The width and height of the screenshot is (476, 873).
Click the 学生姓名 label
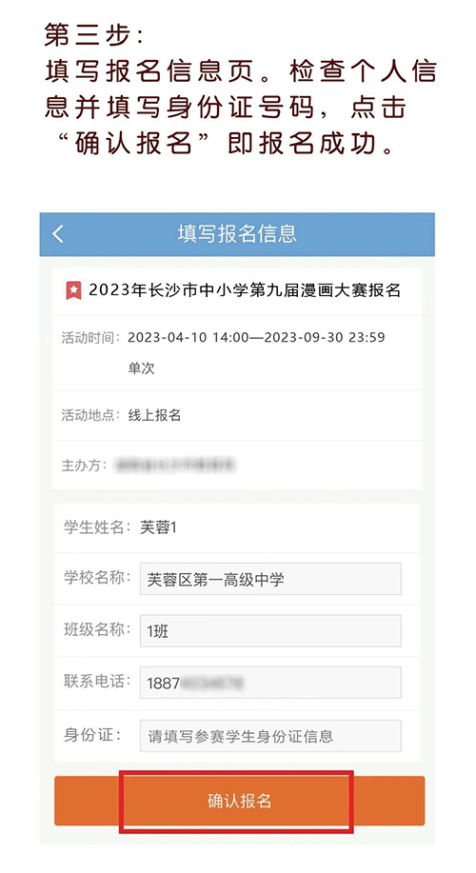click(x=96, y=527)
